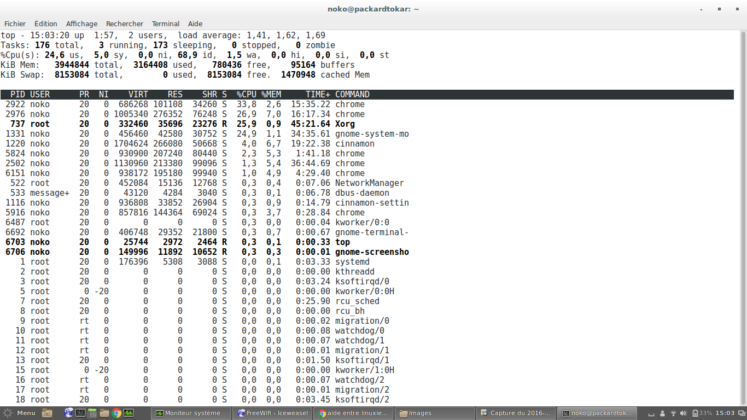747x420 pixels.
Task: Launch Iceweasel from the panel launcher icon
Action: point(69,413)
